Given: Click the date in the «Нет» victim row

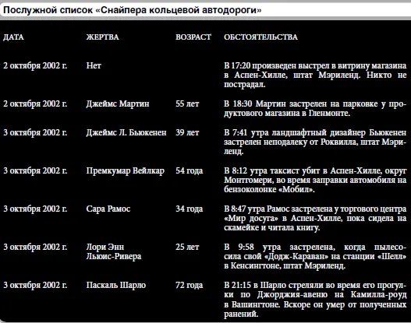Looking at the screenshot, I should (x=35, y=65).
